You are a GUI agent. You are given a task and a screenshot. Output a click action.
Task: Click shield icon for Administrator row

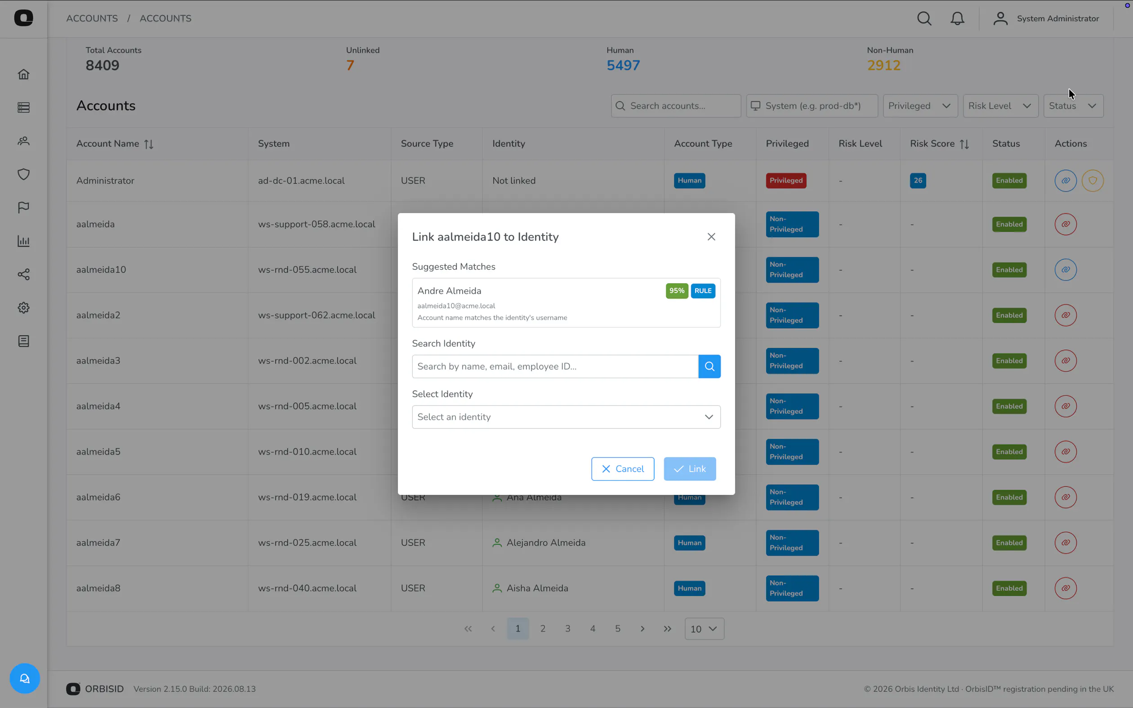point(1093,181)
